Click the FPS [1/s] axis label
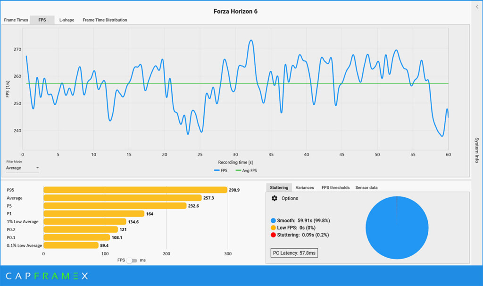Screen dimensions: 483x286 pyautogui.click(x=8, y=89)
